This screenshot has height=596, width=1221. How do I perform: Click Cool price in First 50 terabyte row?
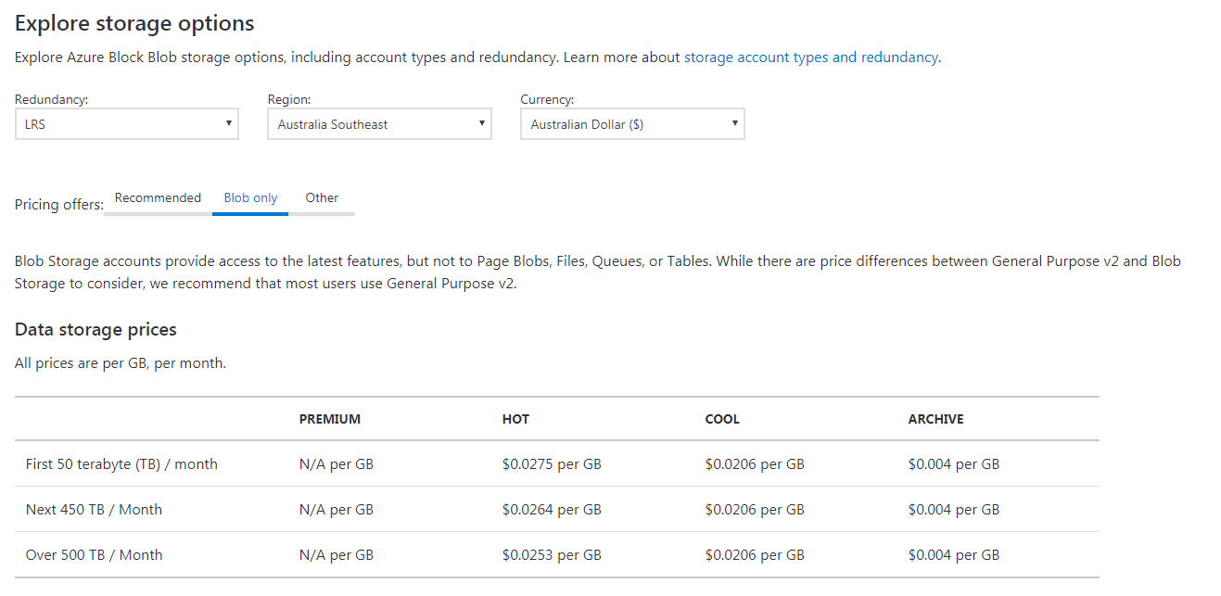pos(755,464)
